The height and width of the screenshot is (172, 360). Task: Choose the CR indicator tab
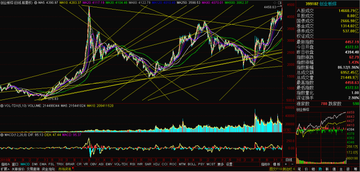pos(79,164)
